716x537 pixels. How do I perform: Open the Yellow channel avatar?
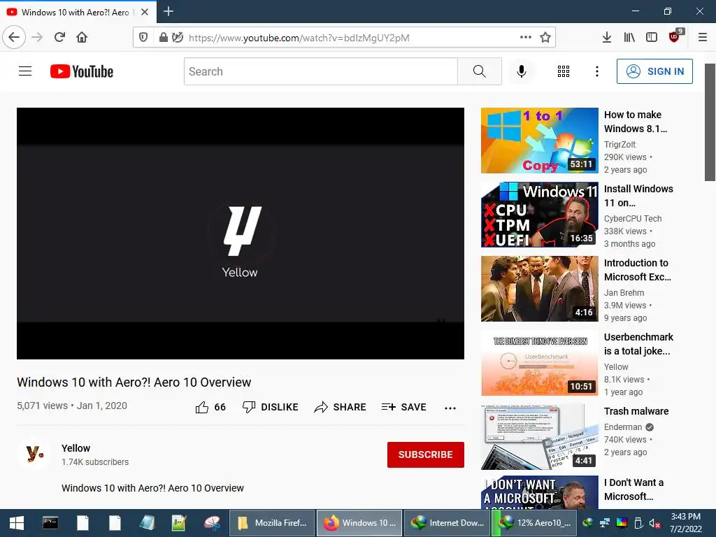35,454
